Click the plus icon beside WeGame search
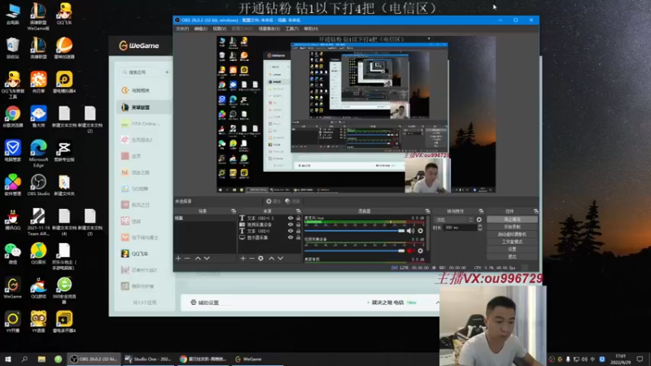Image resolution: width=651 pixels, height=366 pixels. pos(167,72)
